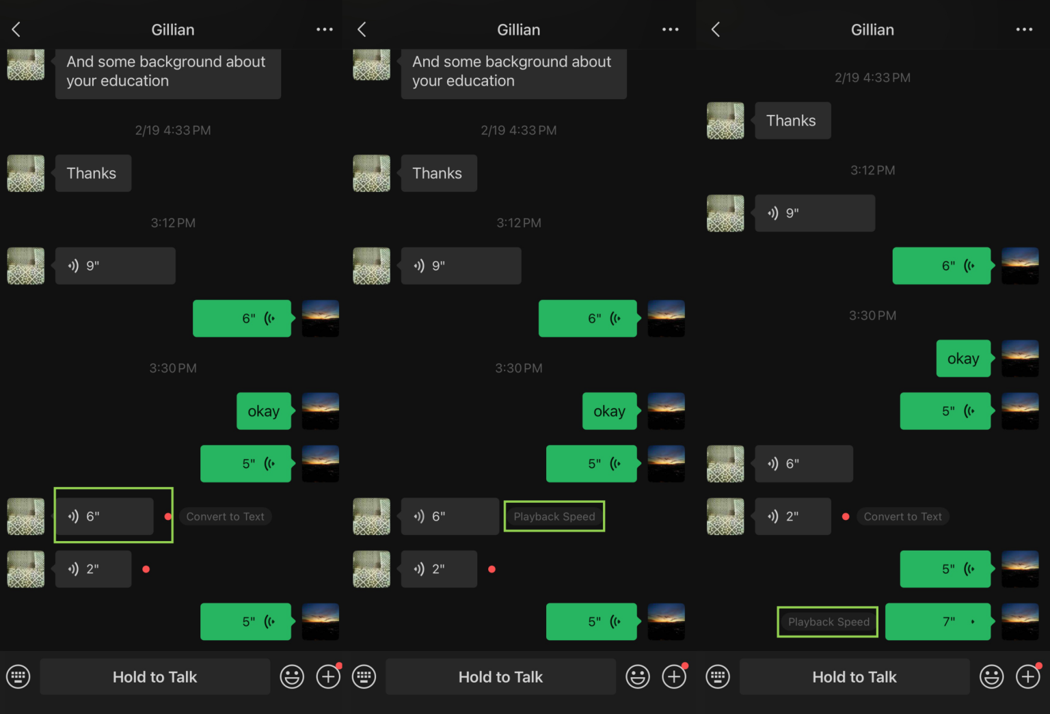This screenshot has width=1050, height=714.
Task: Go back using the back arrow
Action: pos(15,29)
